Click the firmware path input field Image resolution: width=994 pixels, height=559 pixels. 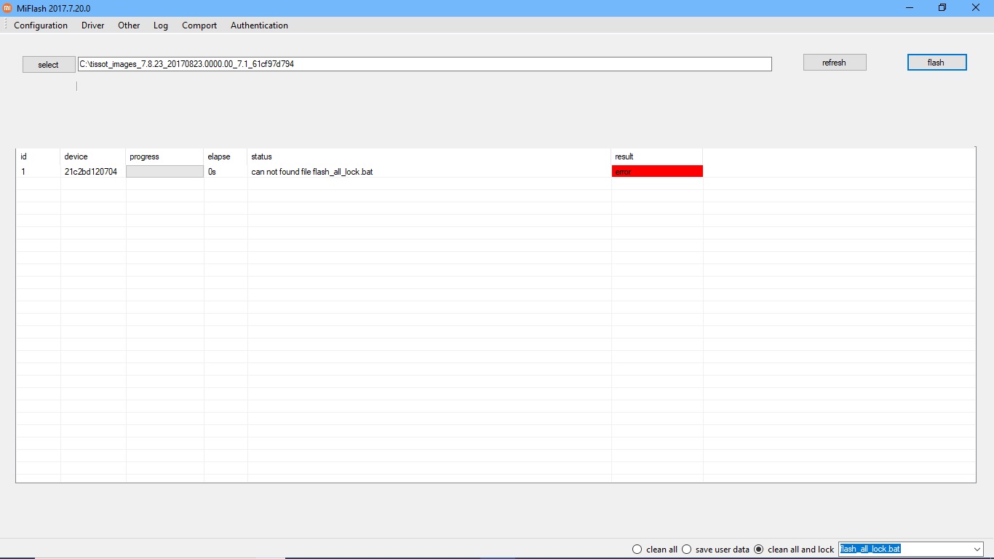[424, 64]
